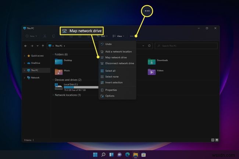The image size is (239, 159).
Task: Select the Videos folder
Action: click(x=156, y=72)
